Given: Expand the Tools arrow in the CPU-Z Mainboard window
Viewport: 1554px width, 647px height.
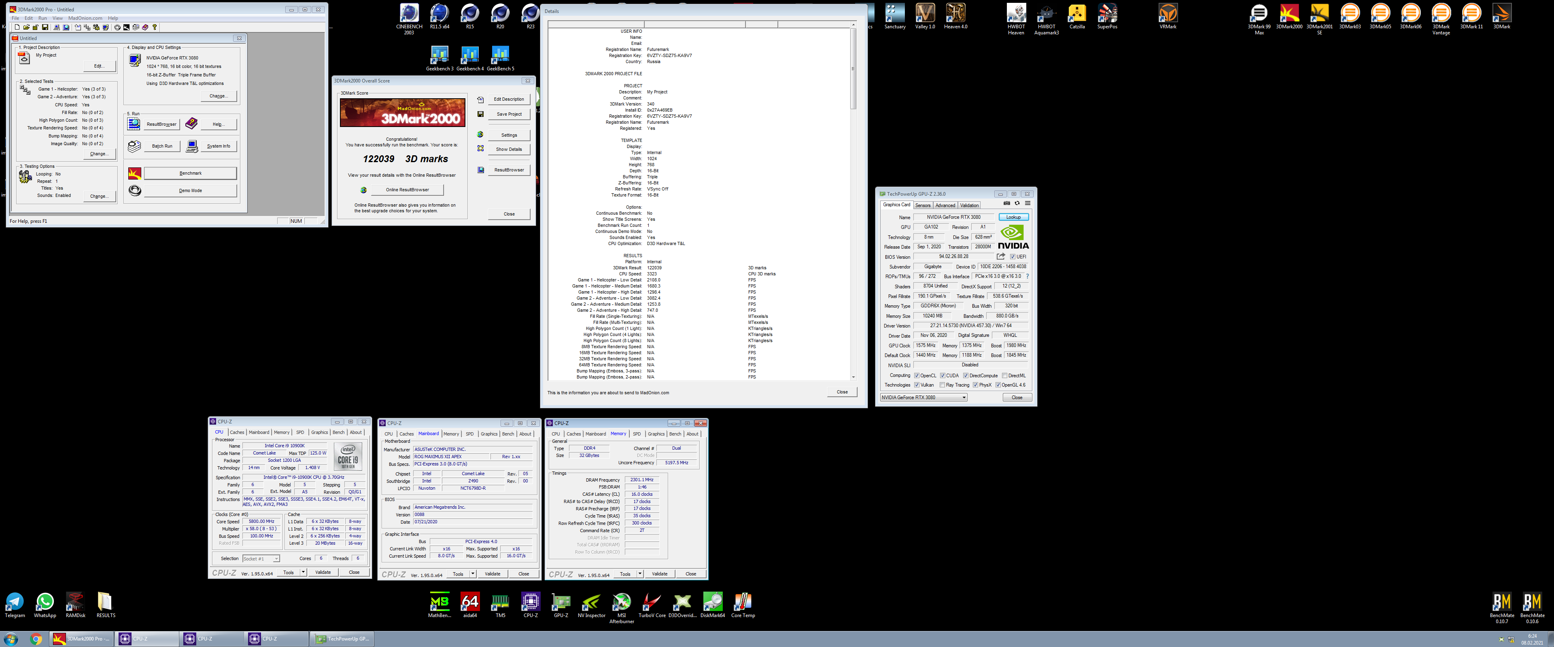Looking at the screenshot, I should tap(472, 574).
